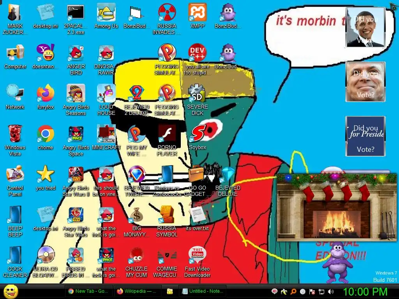Click the 'for President' Did you Vote gadget
Screen dimensions: 399x299
(x=365, y=136)
